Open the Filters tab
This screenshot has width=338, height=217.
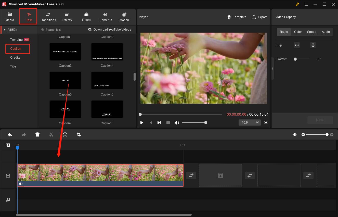click(86, 17)
